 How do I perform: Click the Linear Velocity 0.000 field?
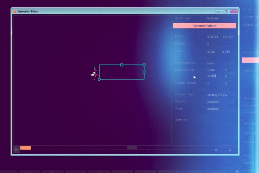(211, 70)
